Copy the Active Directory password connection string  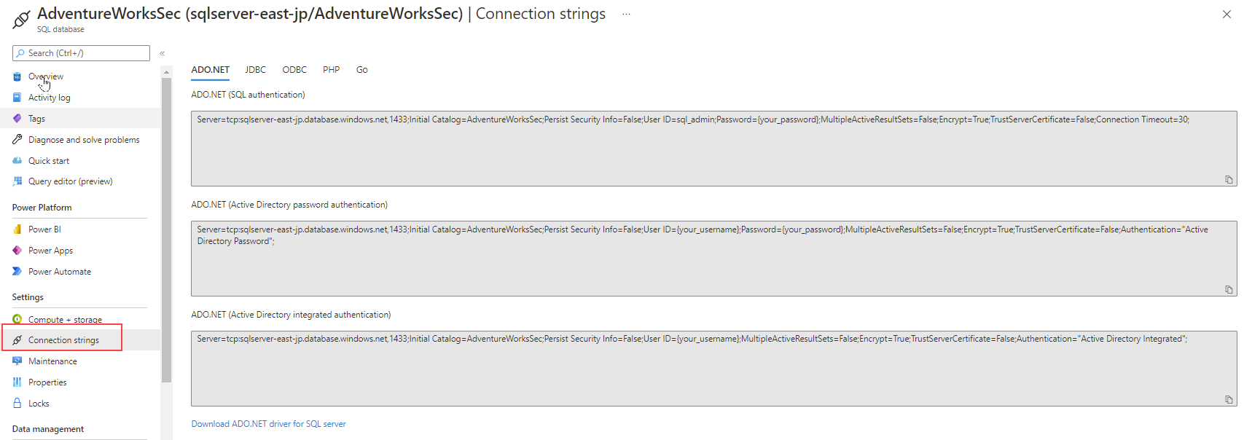point(1229,290)
